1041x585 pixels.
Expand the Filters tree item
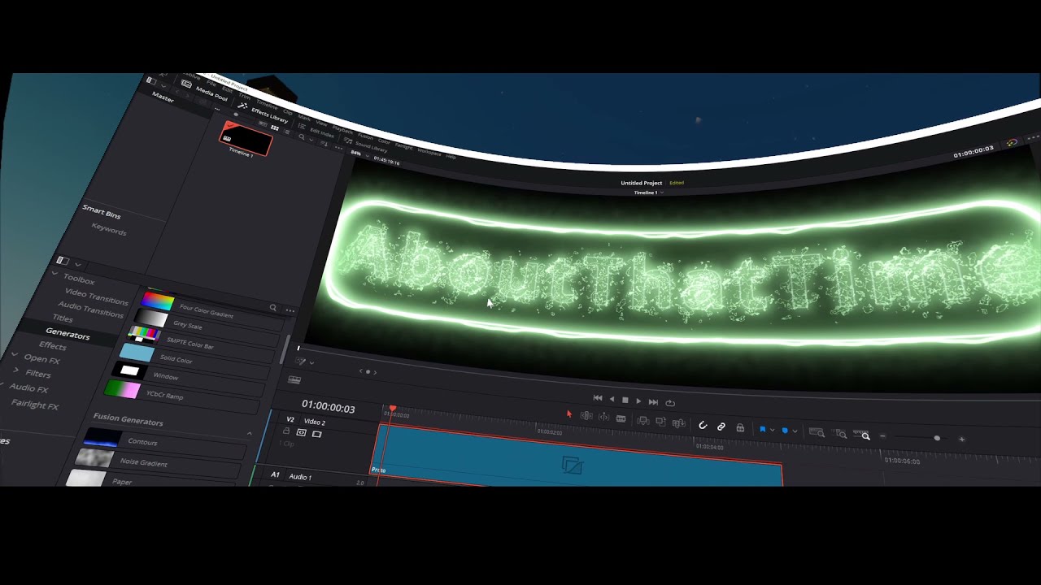[15, 370]
